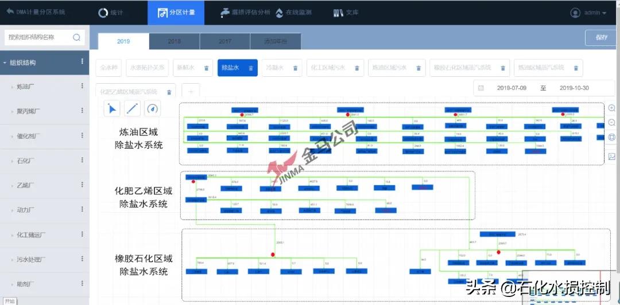Delete the 化肥乙烯区域蒸汽系统 tag
The image size is (620, 305).
click(x=169, y=92)
